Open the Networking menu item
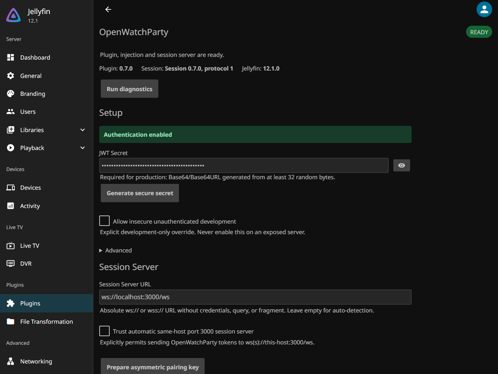Screen dimensions: 498x374 47,361
